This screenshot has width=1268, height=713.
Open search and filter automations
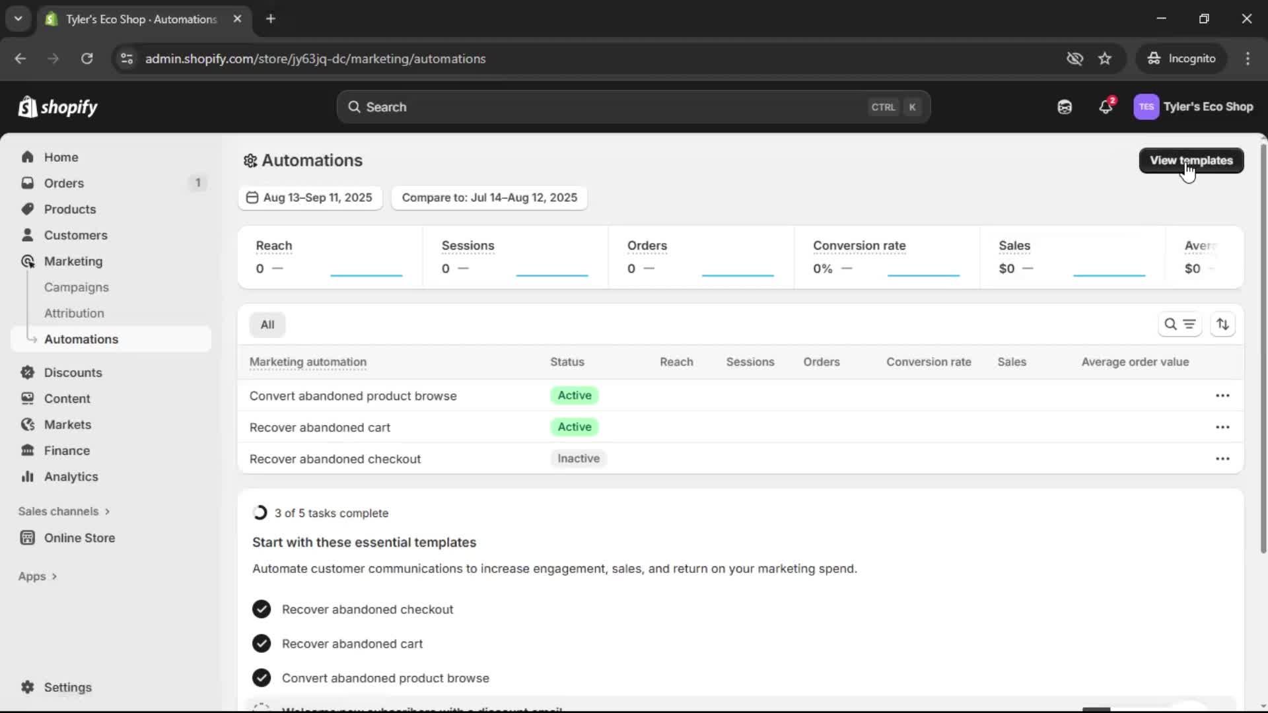point(1180,324)
